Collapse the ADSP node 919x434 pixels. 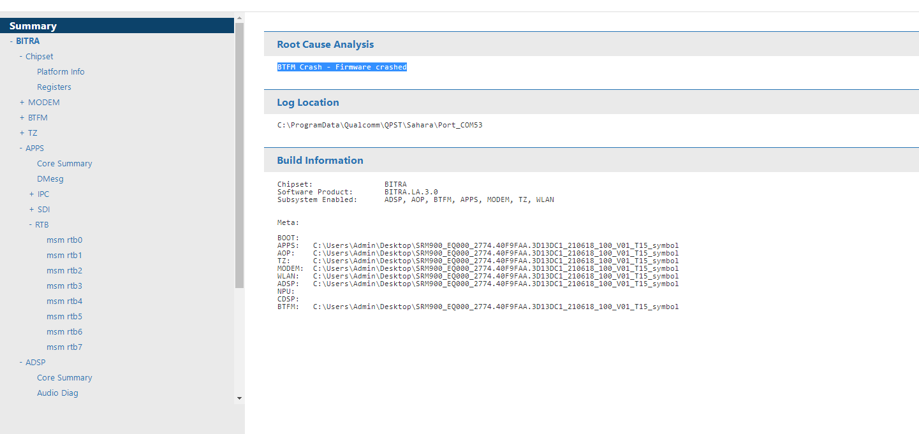click(x=21, y=362)
